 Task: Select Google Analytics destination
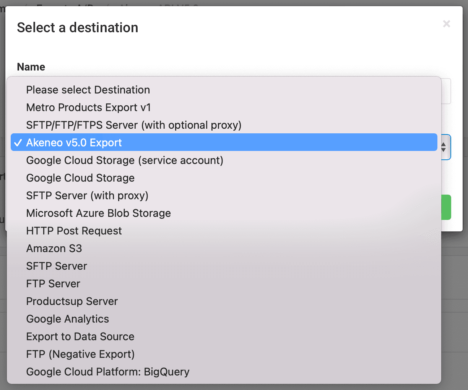point(67,319)
